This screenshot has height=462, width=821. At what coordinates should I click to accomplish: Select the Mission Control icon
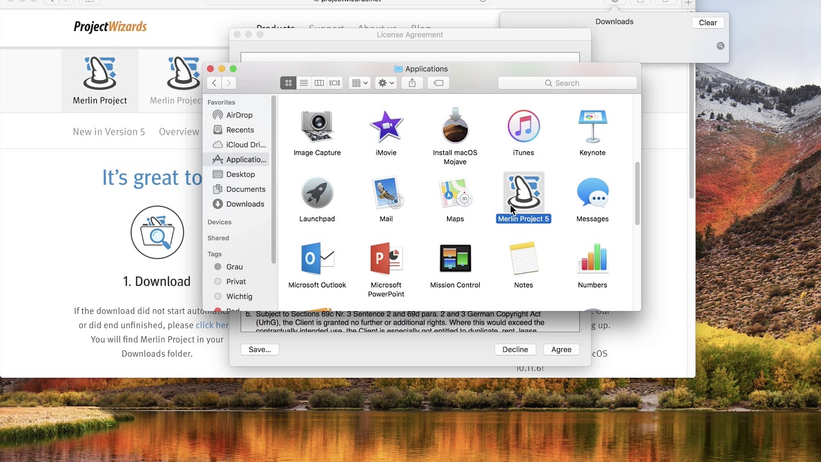(455, 259)
